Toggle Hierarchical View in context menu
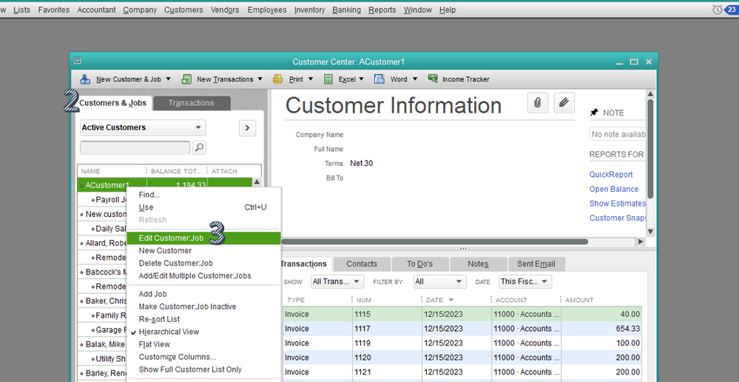This screenshot has height=382, width=739. point(169,332)
